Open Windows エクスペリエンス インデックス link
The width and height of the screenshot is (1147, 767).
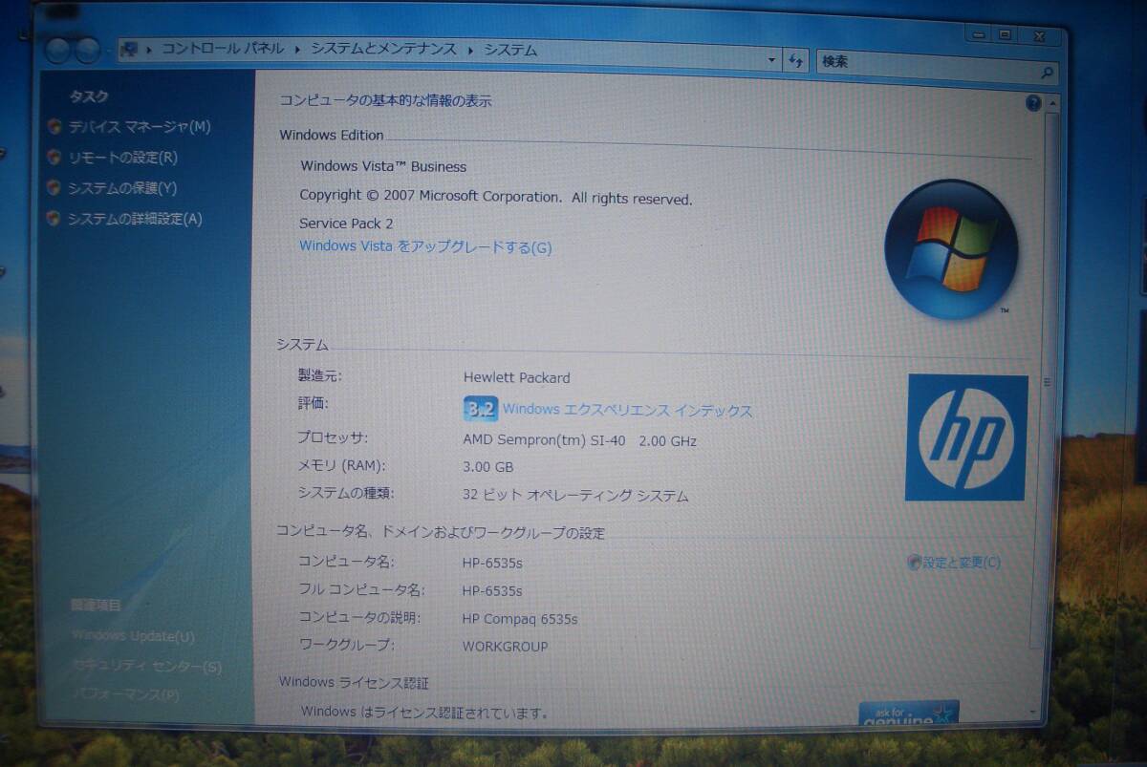(x=627, y=411)
